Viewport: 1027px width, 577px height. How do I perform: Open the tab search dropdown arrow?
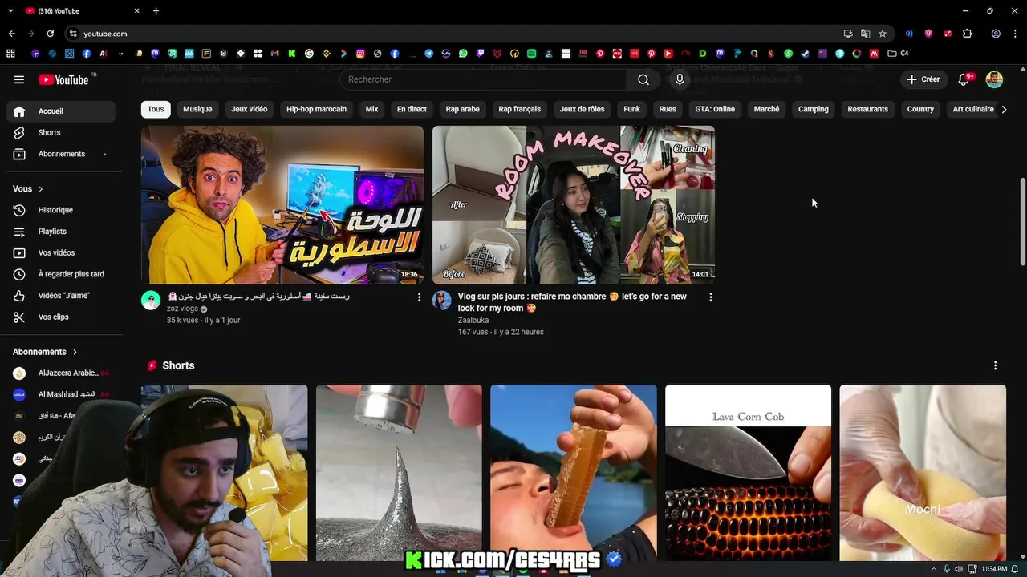[10, 11]
